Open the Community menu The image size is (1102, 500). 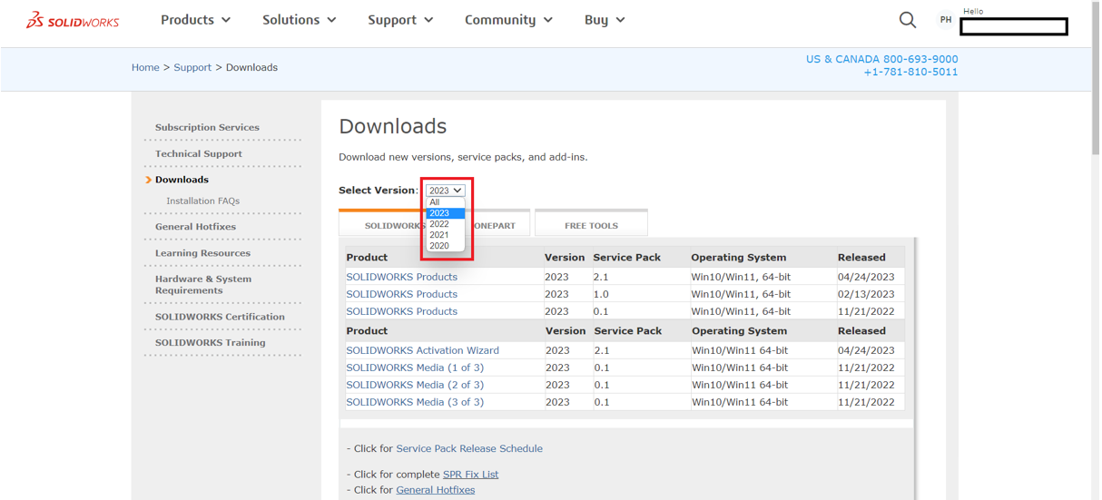(x=508, y=20)
